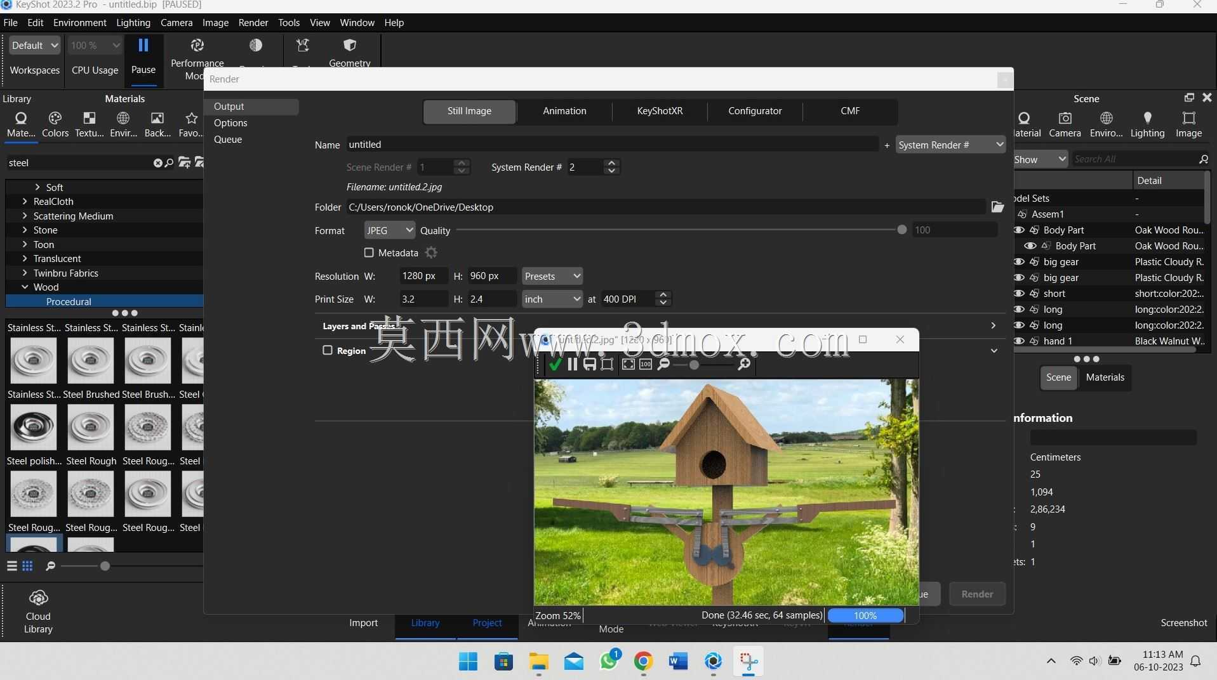Click the library thumbnail size slider

pyautogui.click(x=105, y=566)
